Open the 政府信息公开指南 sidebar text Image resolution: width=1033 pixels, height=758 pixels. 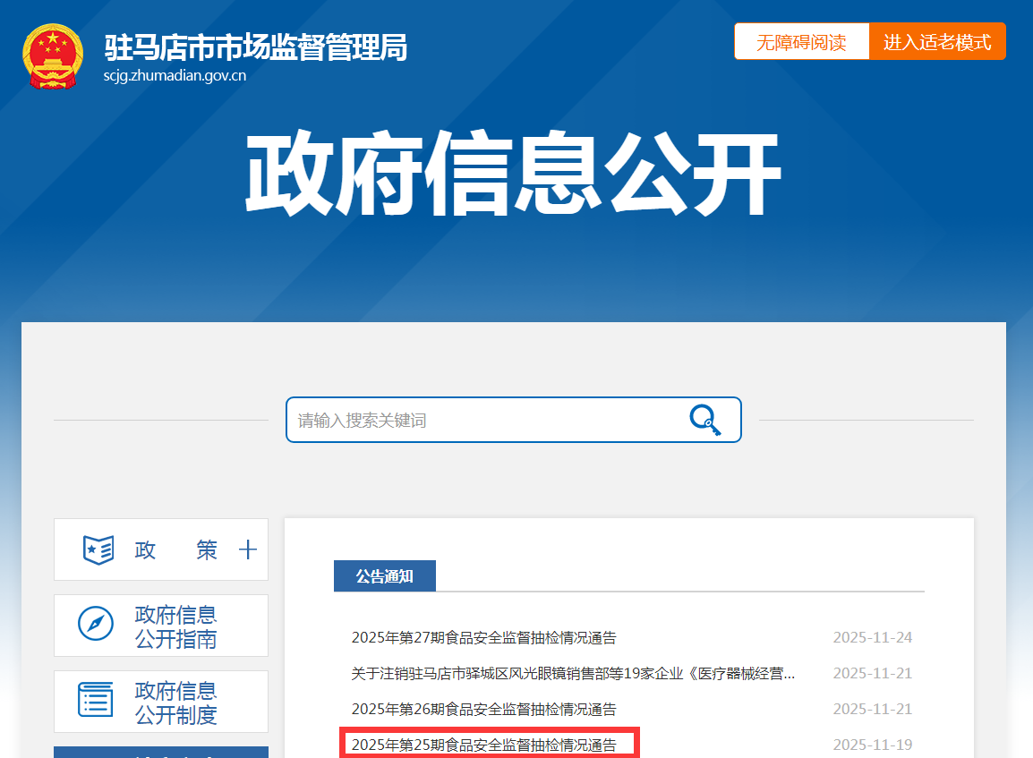[x=175, y=626]
